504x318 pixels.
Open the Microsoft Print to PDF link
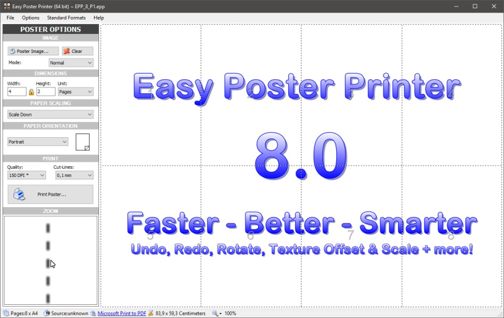(x=122, y=313)
